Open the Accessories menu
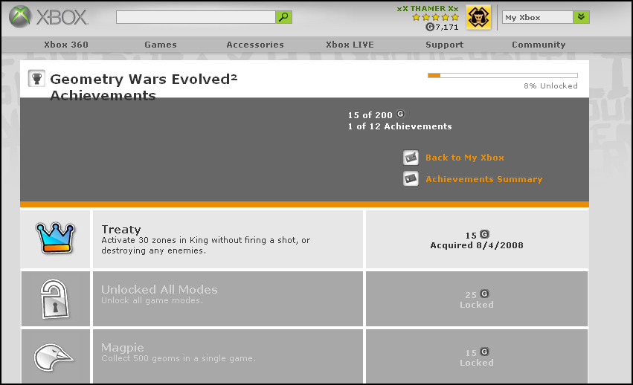This screenshot has width=633, height=385. pyautogui.click(x=255, y=45)
